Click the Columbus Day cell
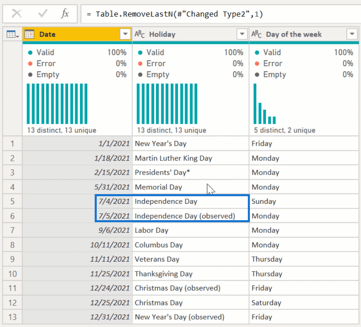The width and height of the screenshot is (361, 327). (191, 245)
